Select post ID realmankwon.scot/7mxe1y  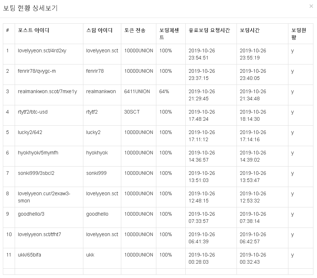(48, 91)
